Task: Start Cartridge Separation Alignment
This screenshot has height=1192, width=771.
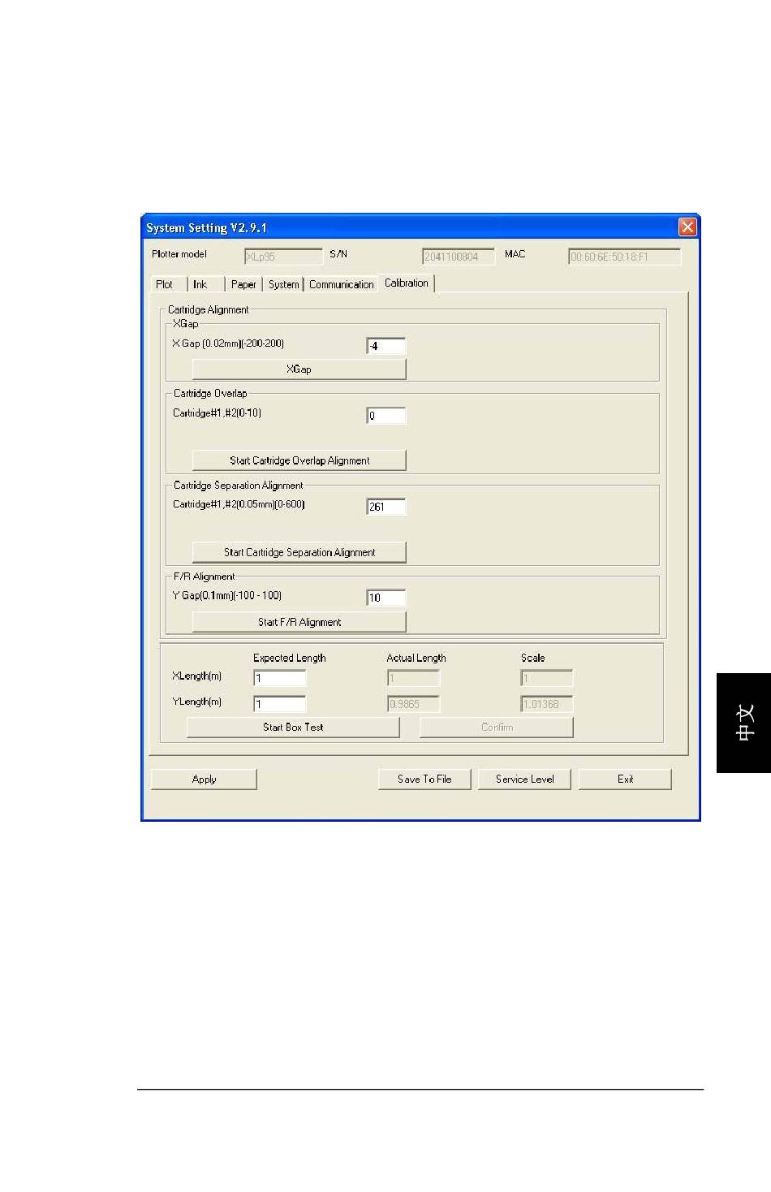Action: (299, 552)
